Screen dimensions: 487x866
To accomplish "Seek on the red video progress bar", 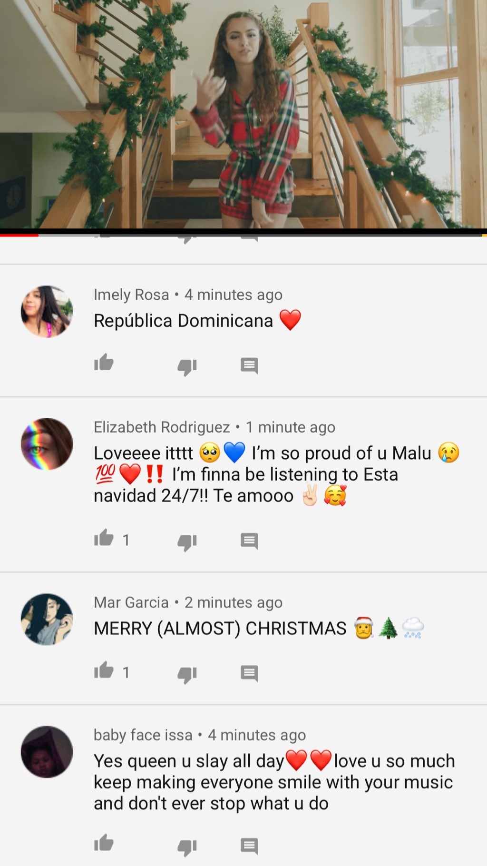I will (243, 235).
